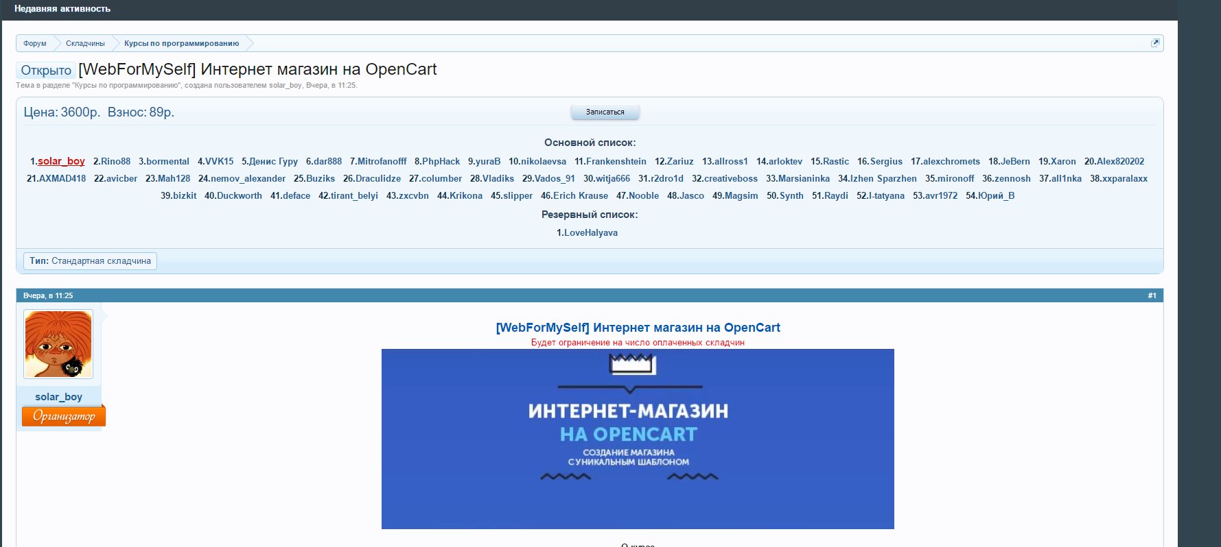This screenshot has width=1221, height=547.
Task: Open participant zennosh profile
Action: (x=1012, y=178)
